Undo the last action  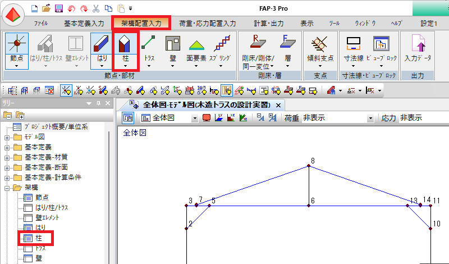click(x=71, y=8)
